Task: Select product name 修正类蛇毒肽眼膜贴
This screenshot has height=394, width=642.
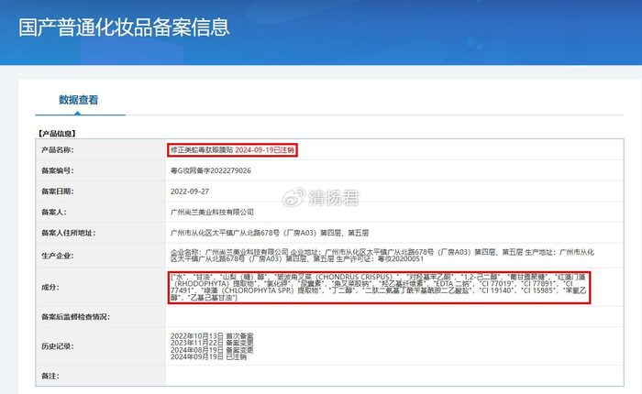Action: (202, 150)
